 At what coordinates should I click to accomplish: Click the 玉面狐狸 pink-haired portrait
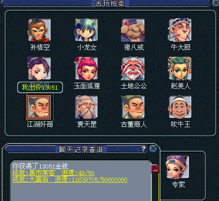tap(86, 69)
